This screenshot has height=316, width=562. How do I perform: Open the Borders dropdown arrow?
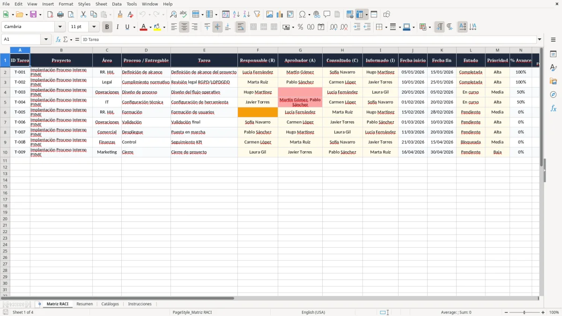(385, 27)
